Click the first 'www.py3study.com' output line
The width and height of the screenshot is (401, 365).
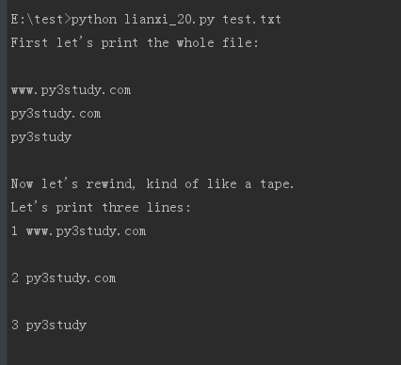pos(71,90)
